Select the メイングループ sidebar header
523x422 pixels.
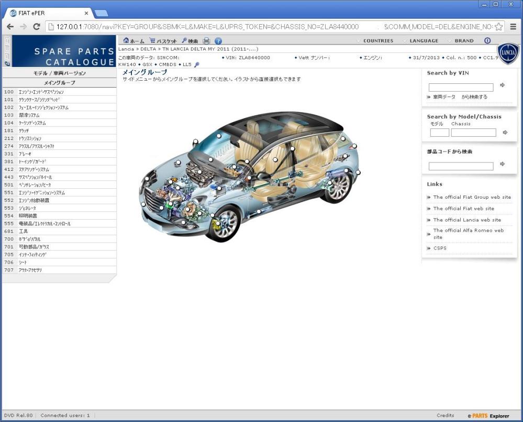tap(59, 82)
